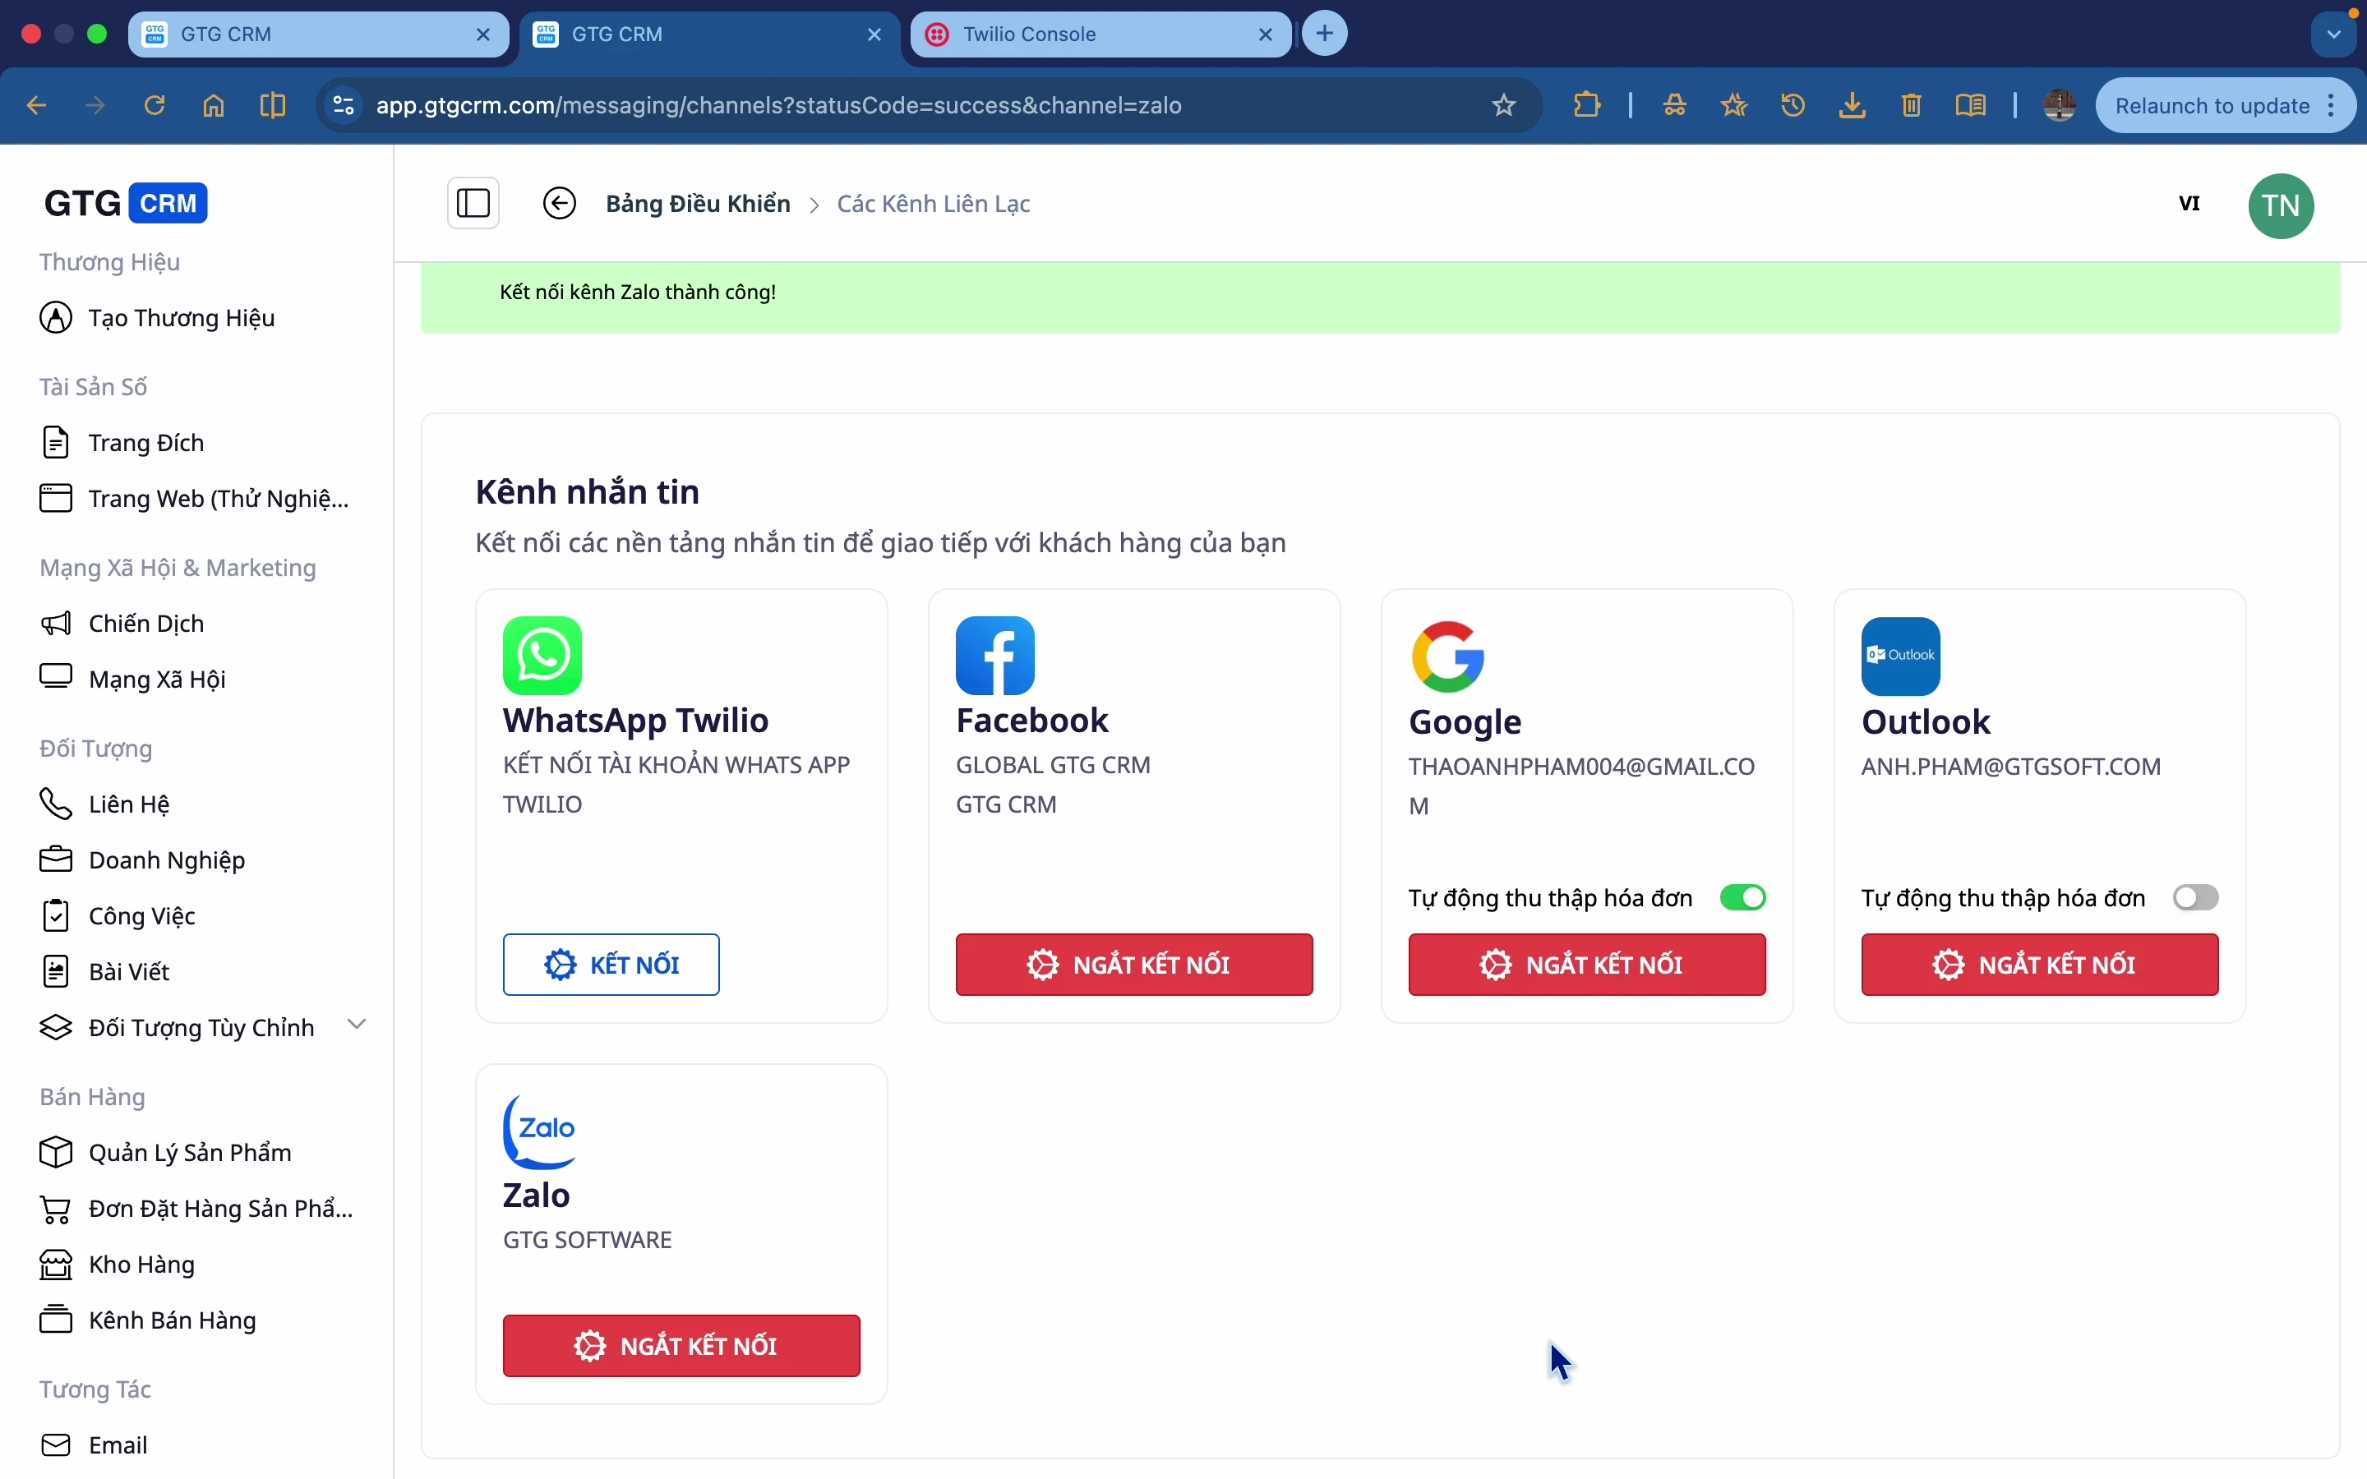Toggle the sidebar collapse icon
2367x1479 pixels.
473,204
